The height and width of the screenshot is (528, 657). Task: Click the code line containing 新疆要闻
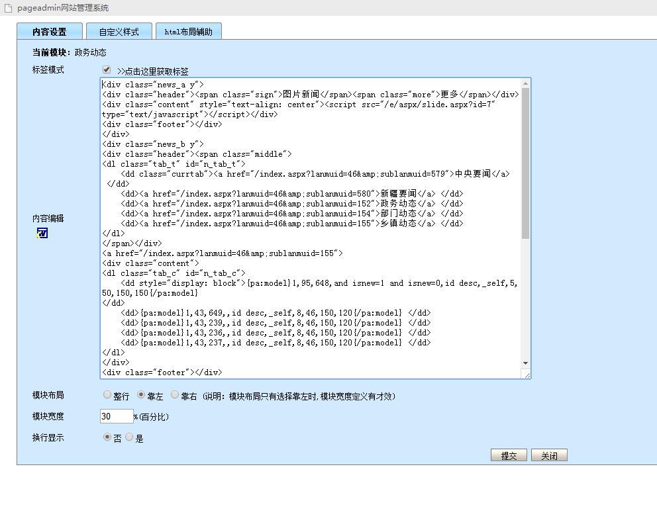(x=292, y=193)
